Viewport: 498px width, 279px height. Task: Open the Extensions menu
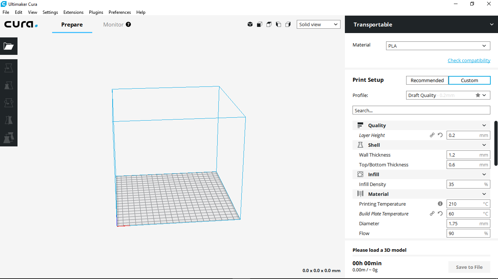(x=73, y=12)
